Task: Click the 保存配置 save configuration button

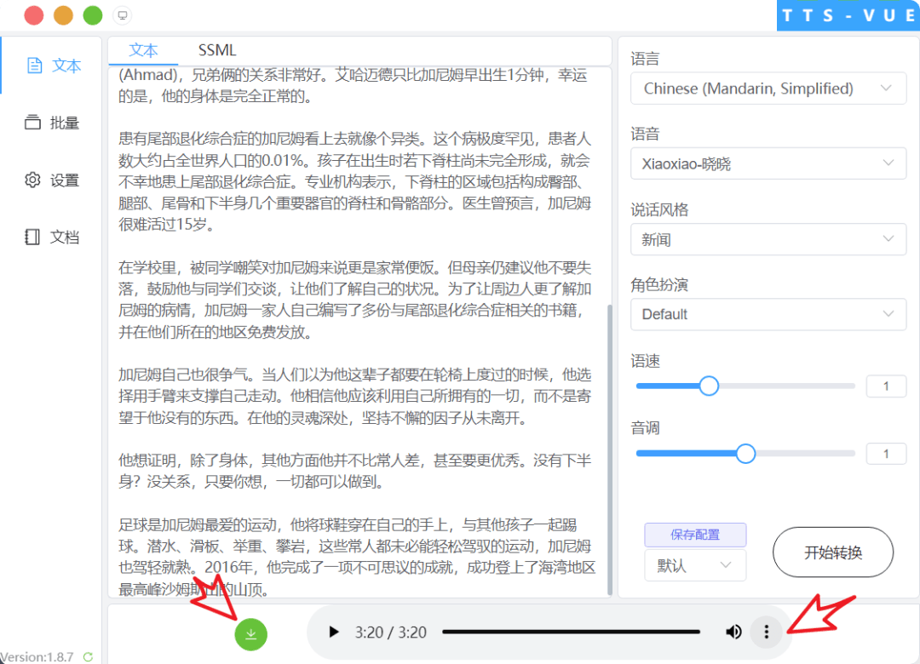Action: point(695,535)
